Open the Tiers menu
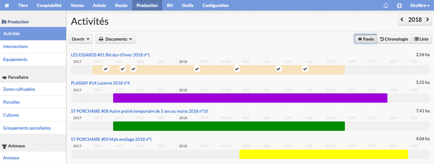 [23, 5]
